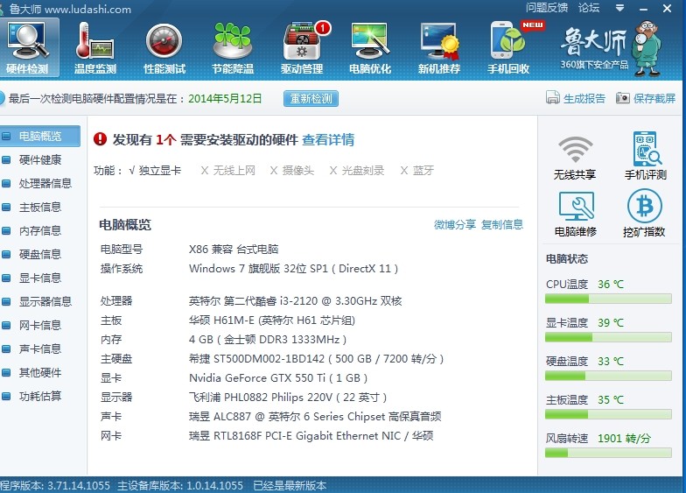Click the 风扇转速 progress bar
Screen dimensions: 686x493
click(x=608, y=454)
